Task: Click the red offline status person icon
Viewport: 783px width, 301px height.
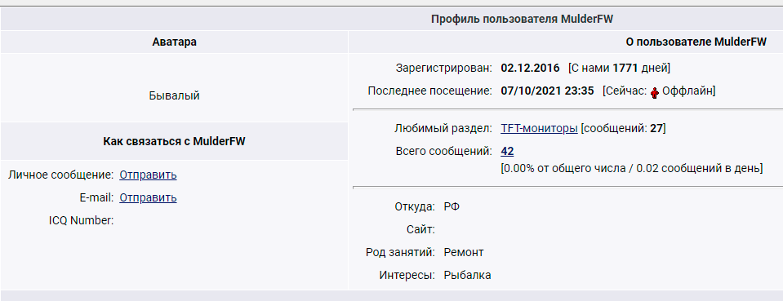Action: pyautogui.click(x=654, y=92)
